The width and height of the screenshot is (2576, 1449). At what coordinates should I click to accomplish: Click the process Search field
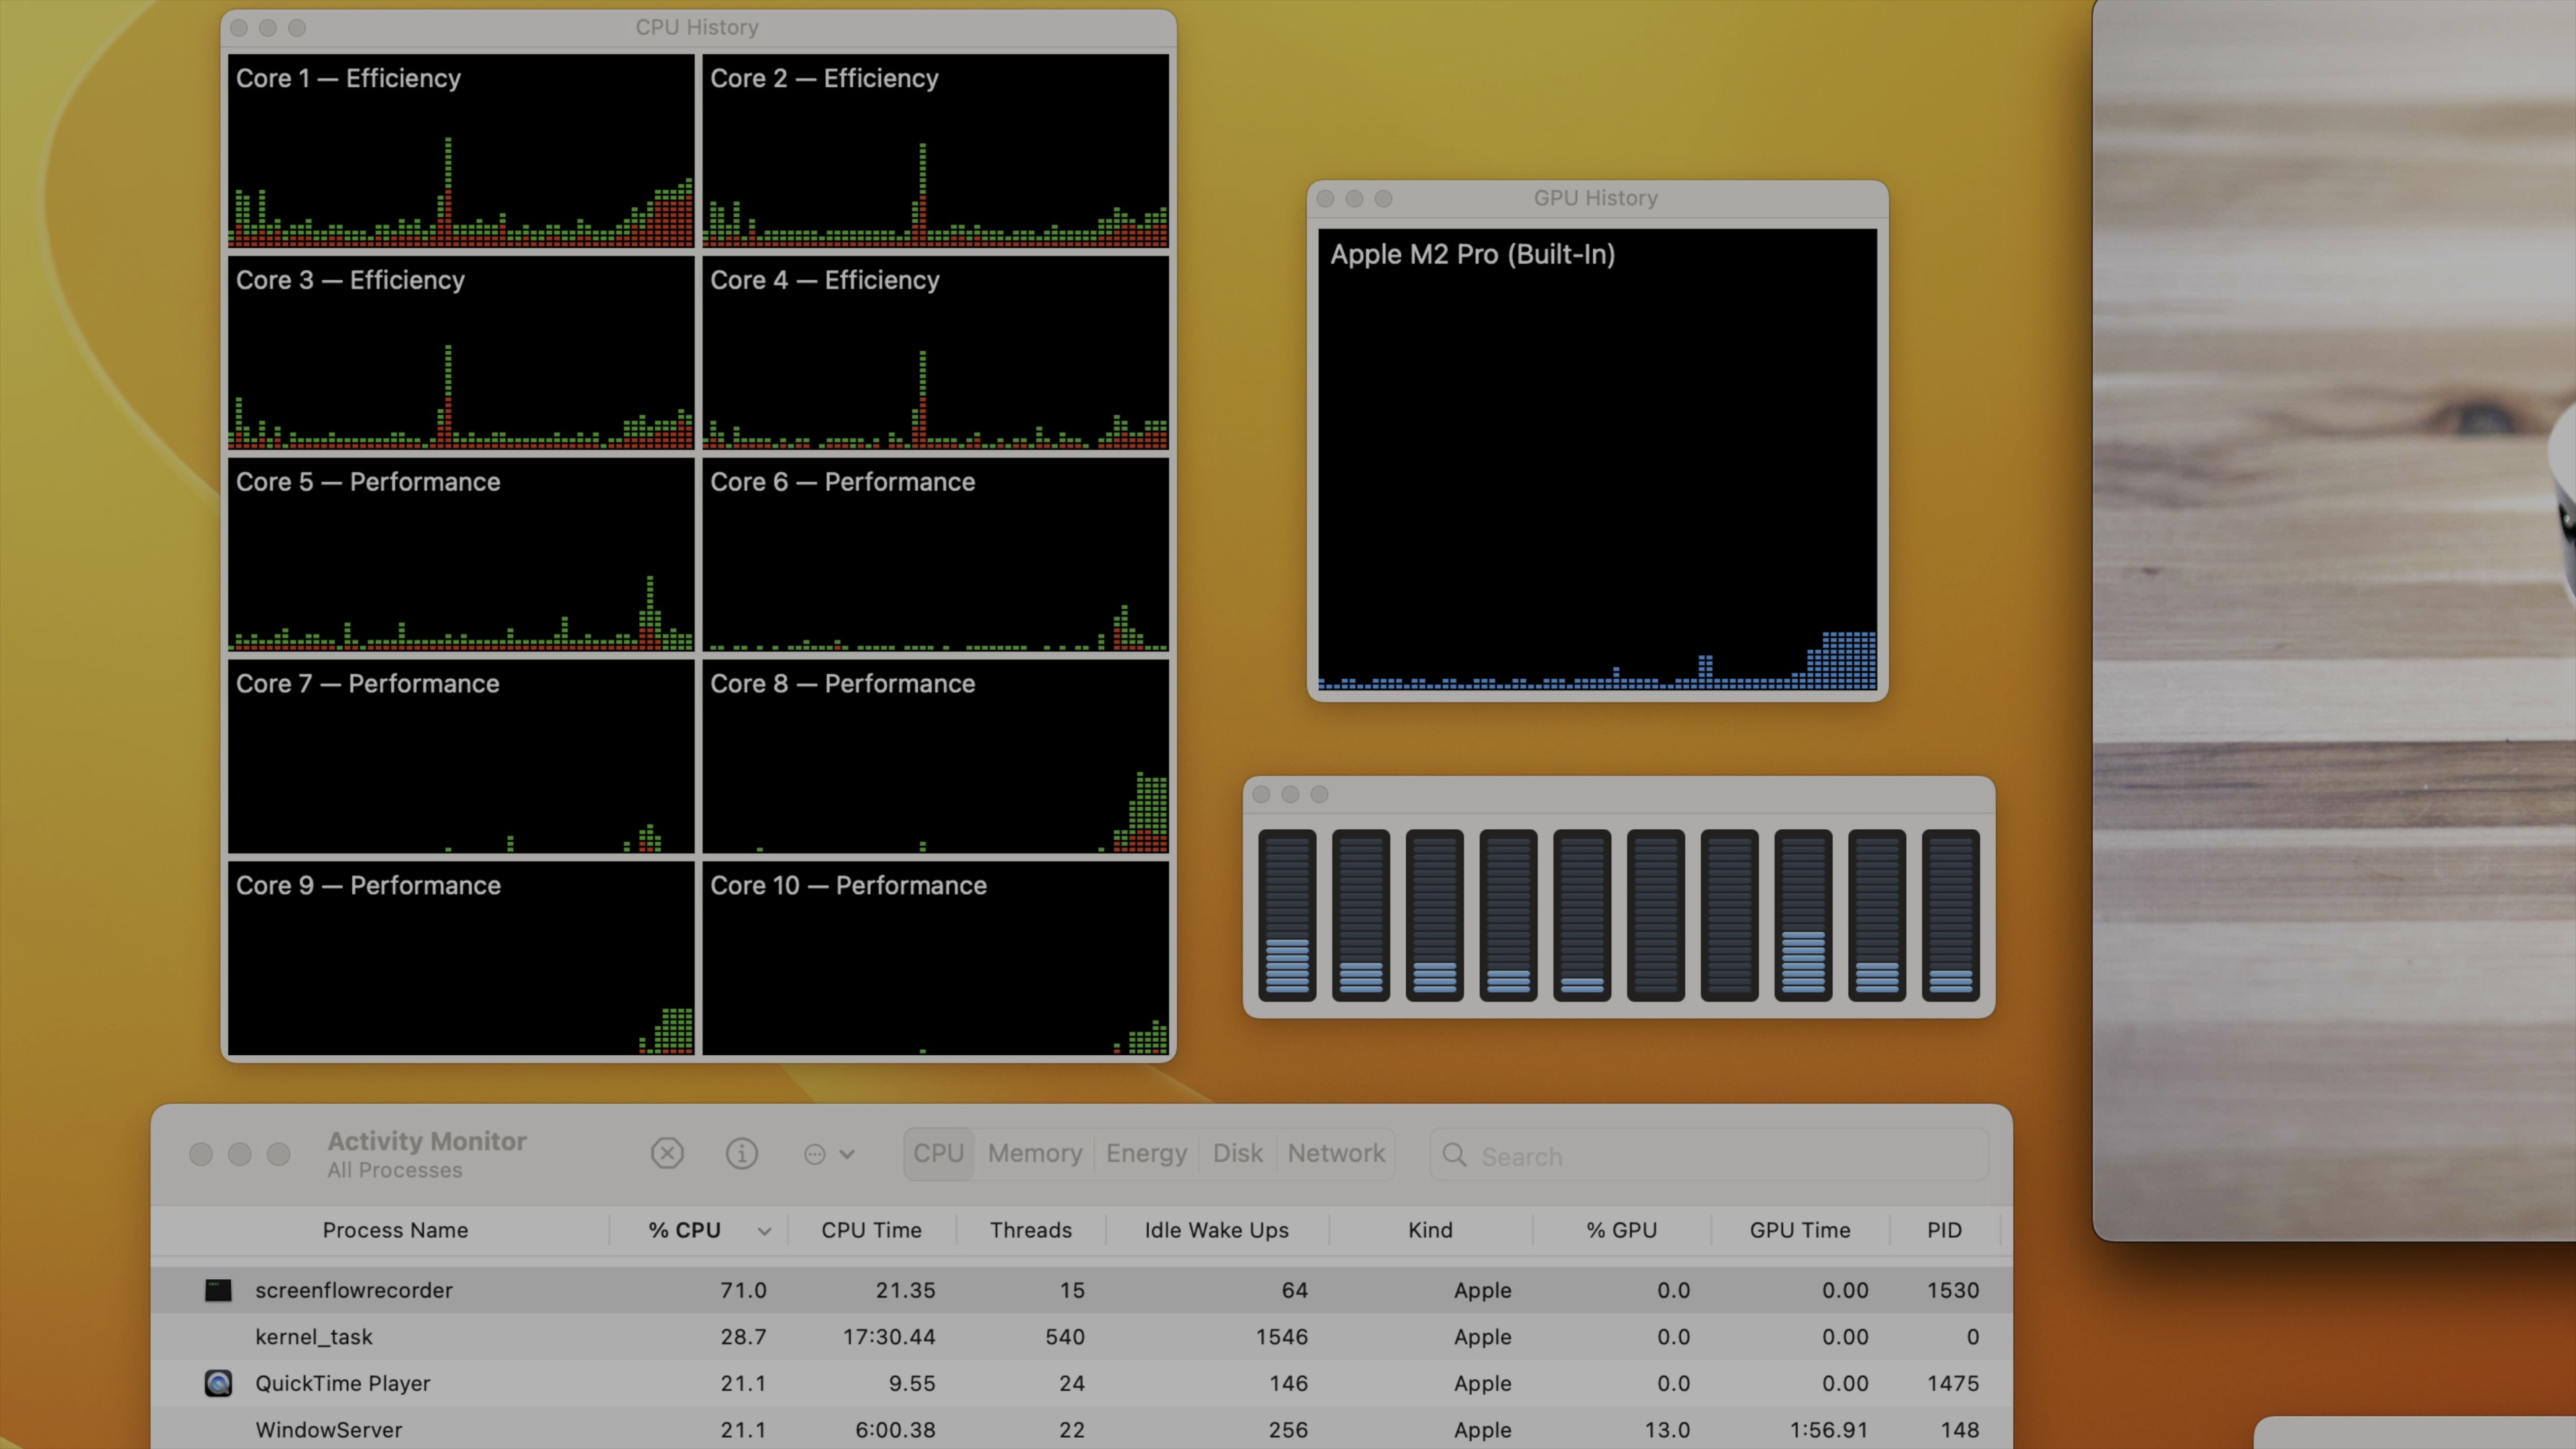tap(1720, 1156)
